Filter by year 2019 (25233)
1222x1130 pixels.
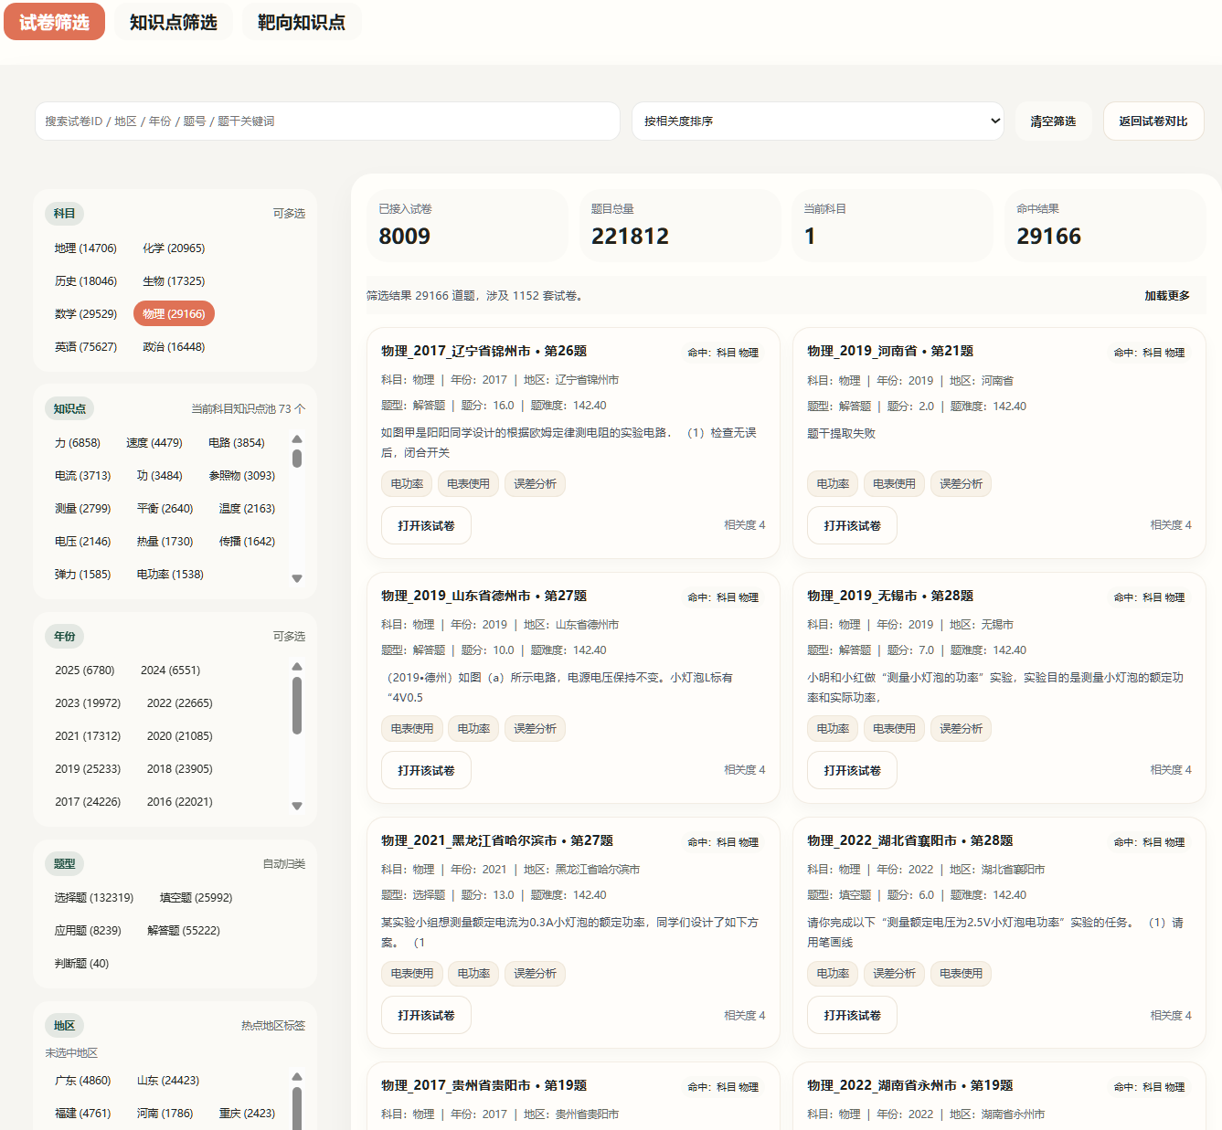click(x=88, y=769)
